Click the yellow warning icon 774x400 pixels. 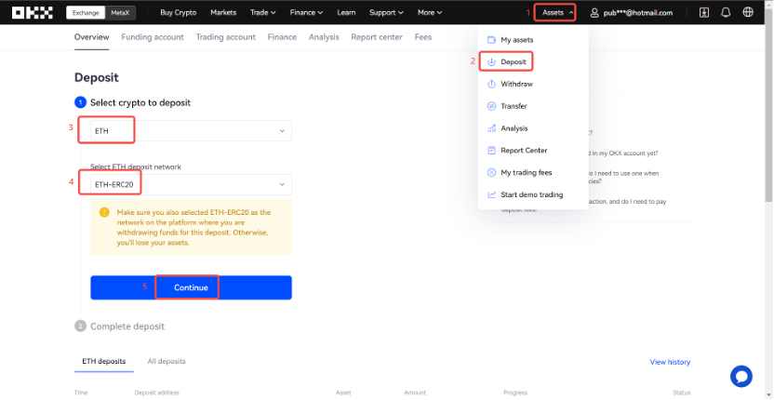tap(104, 212)
